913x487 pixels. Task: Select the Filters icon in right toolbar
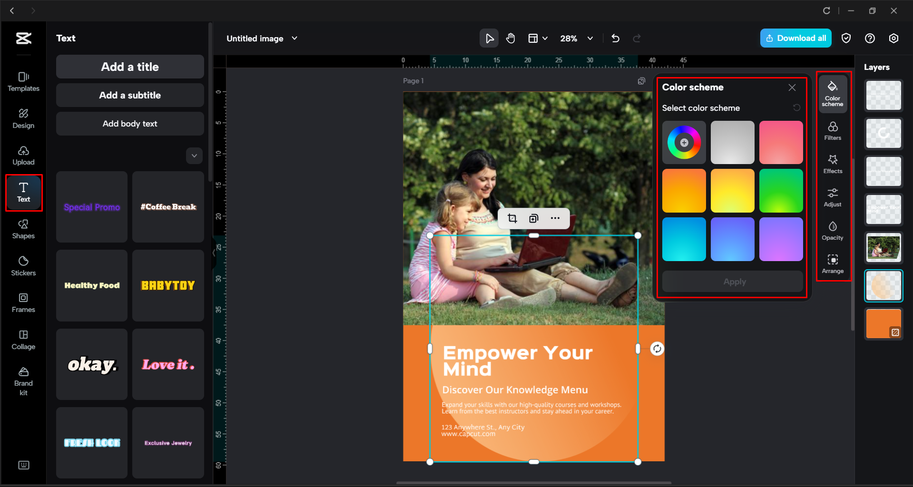(833, 130)
